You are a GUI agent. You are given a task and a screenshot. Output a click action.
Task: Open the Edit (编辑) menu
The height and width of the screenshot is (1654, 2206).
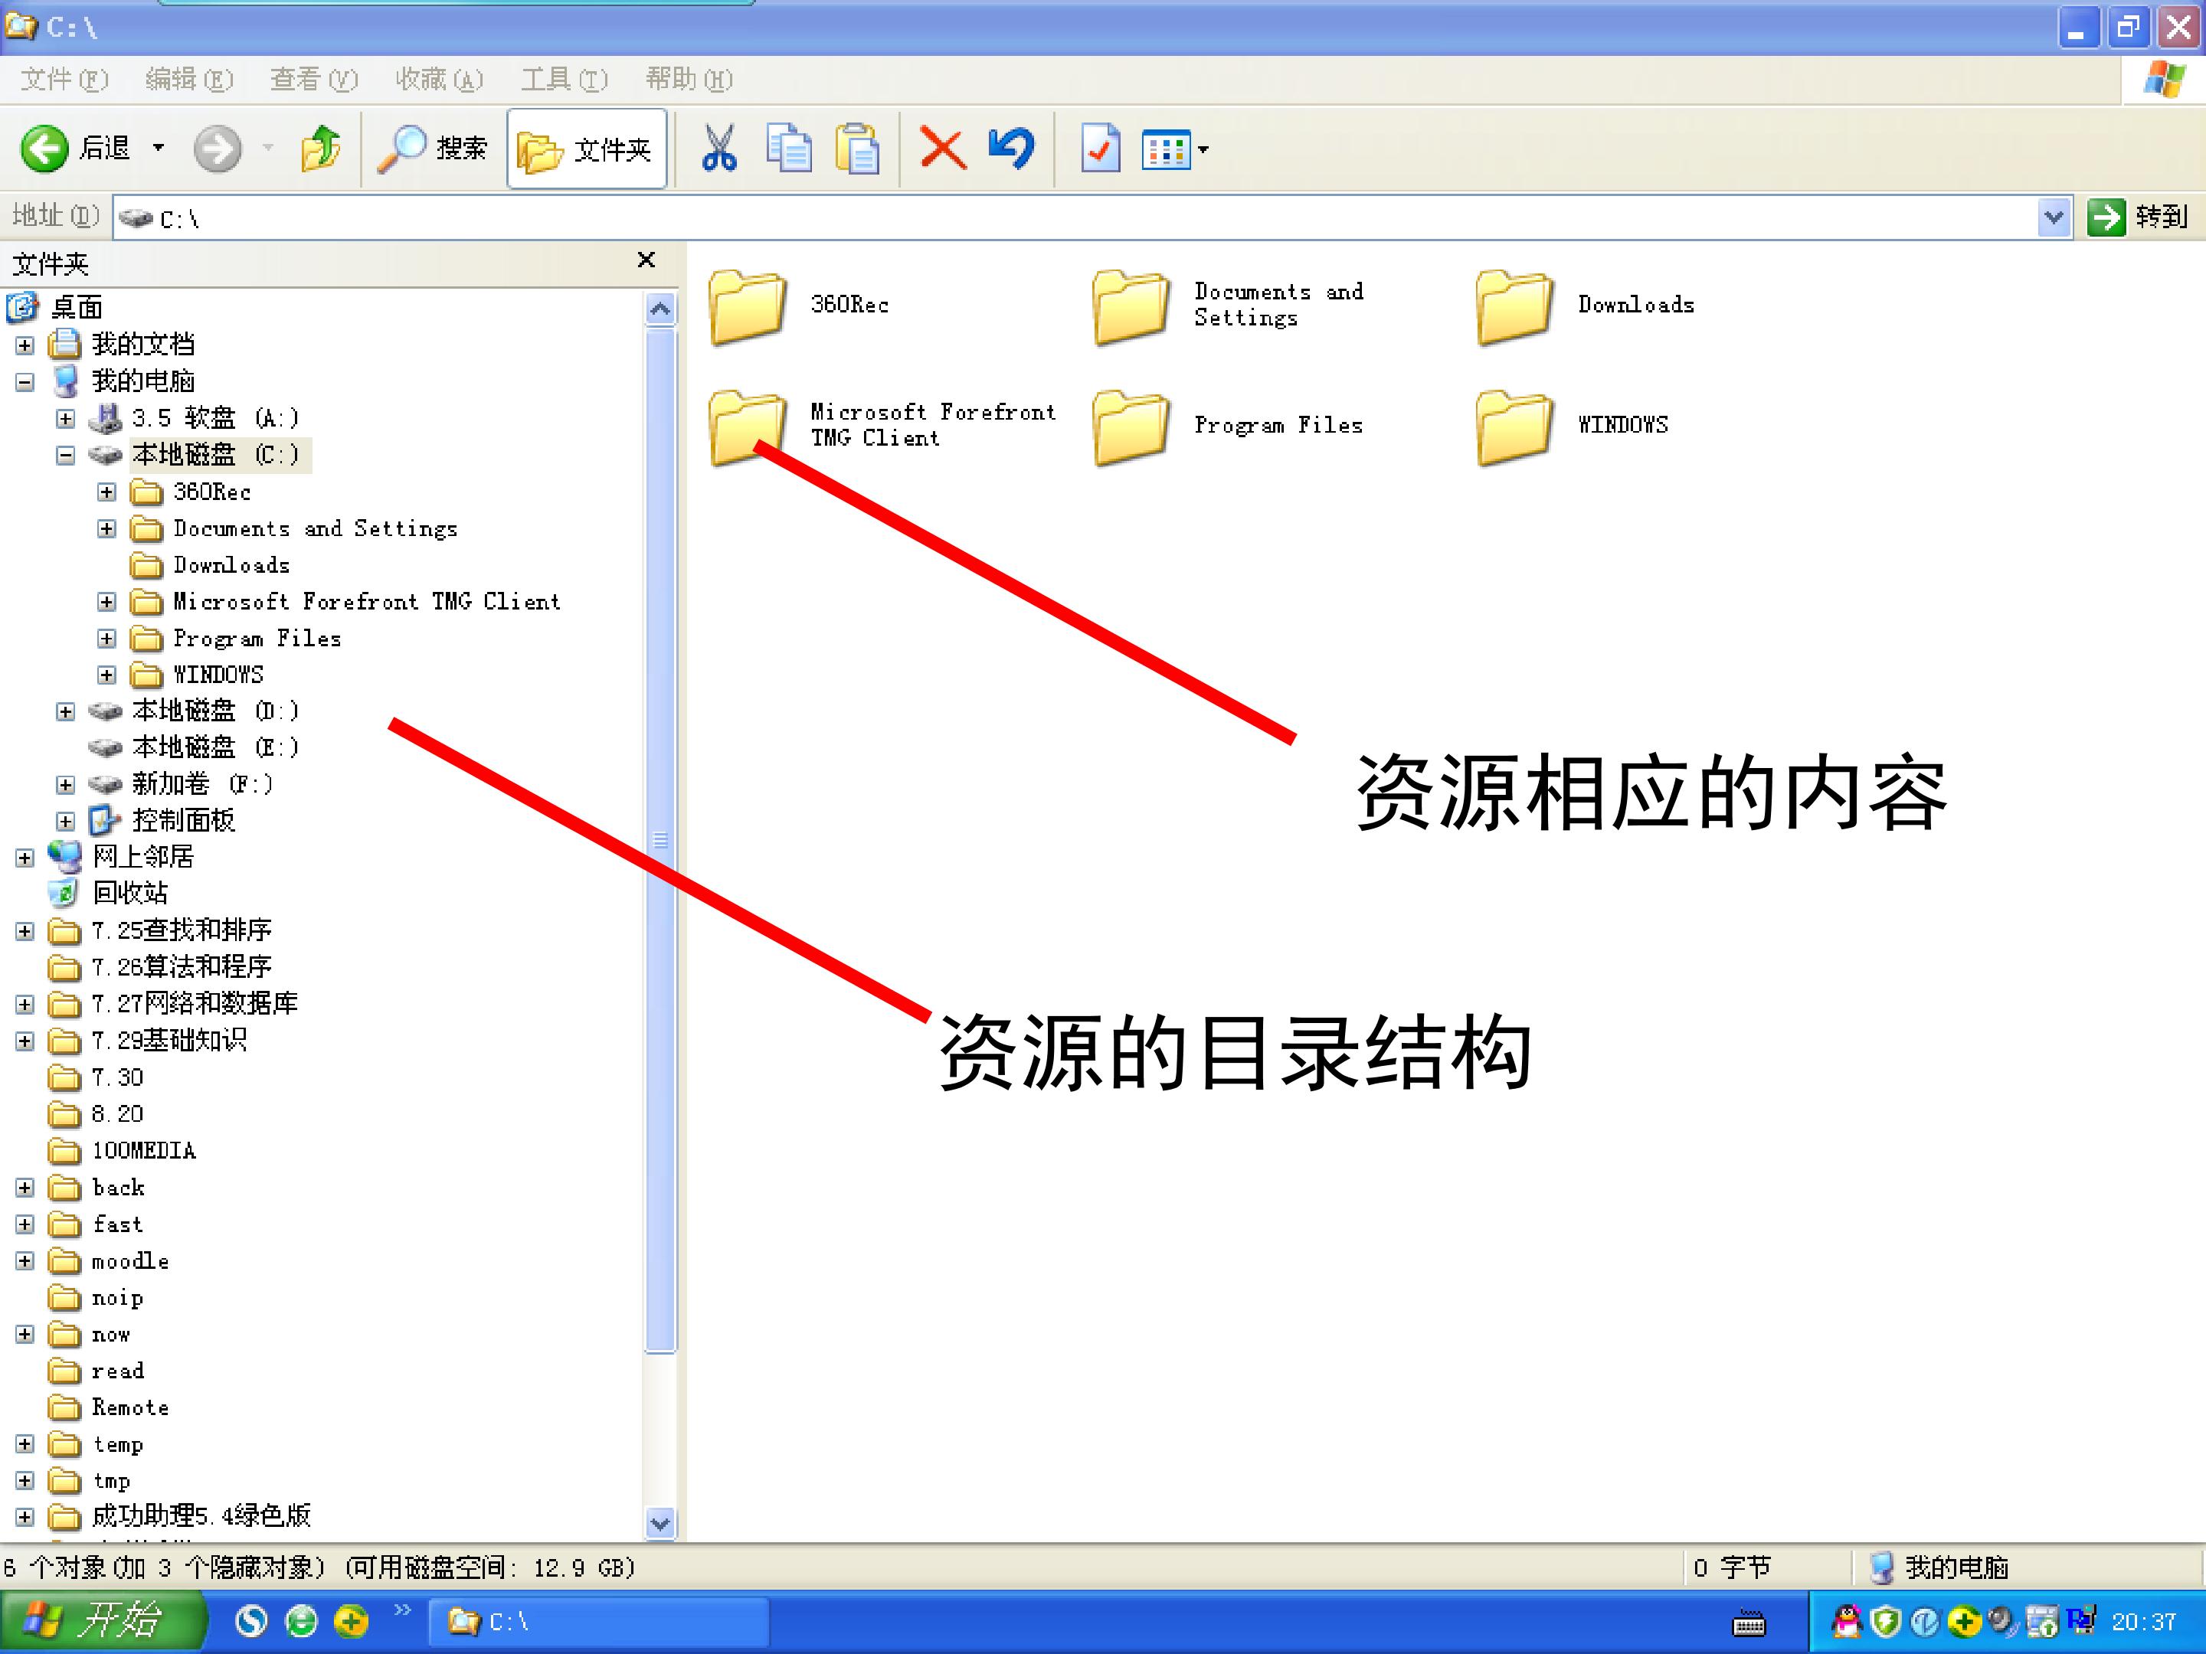click(x=188, y=79)
